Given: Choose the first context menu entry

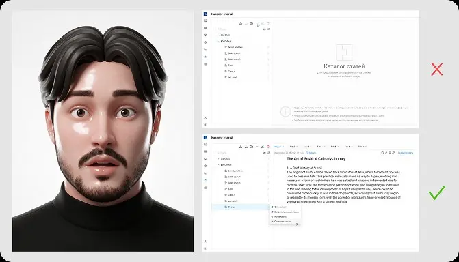Looking at the screenshot, I should click(x=285, y=207).
